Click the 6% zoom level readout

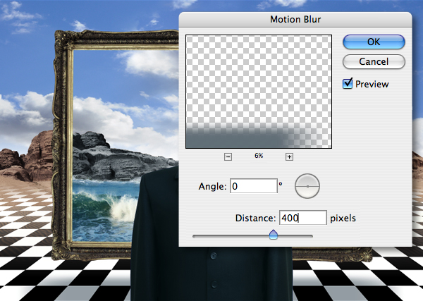[x=259, y=156]
